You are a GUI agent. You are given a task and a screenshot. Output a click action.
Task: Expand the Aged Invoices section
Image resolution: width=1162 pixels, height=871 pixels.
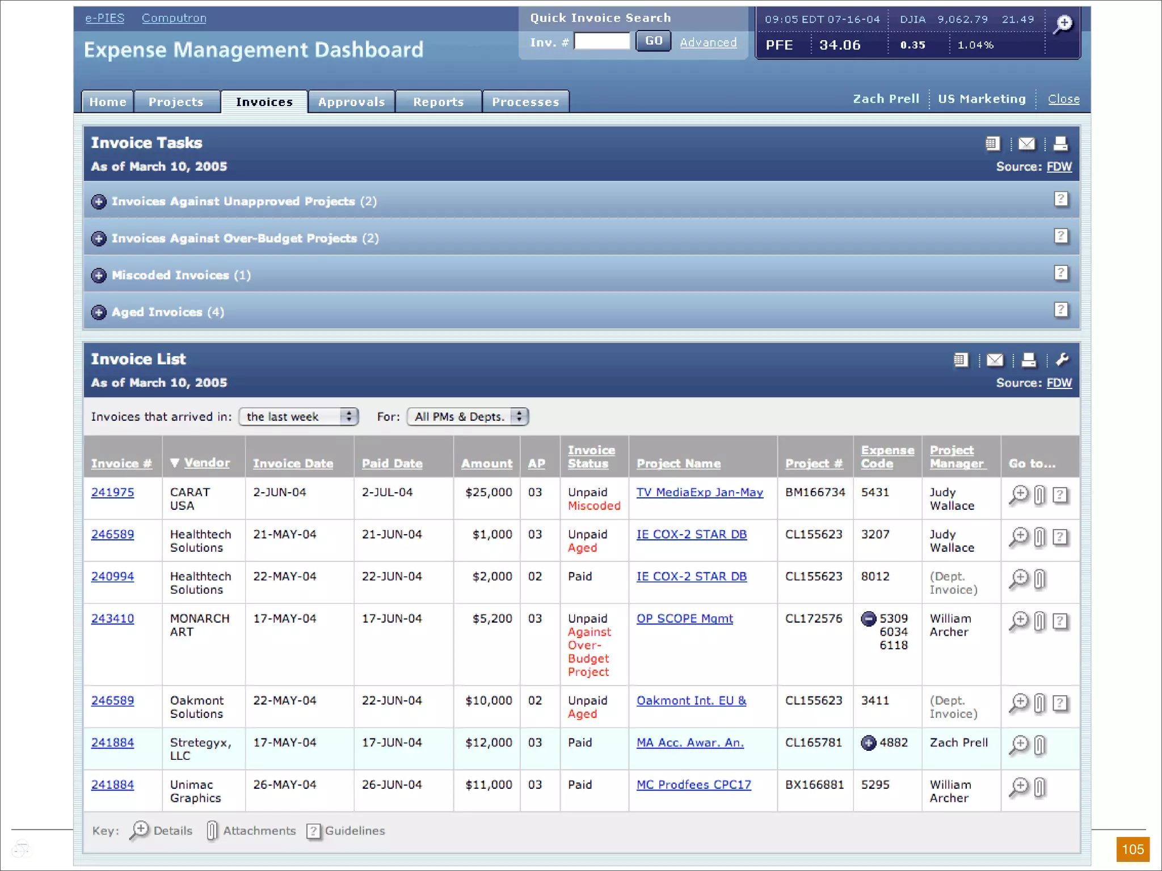point(99,312)
